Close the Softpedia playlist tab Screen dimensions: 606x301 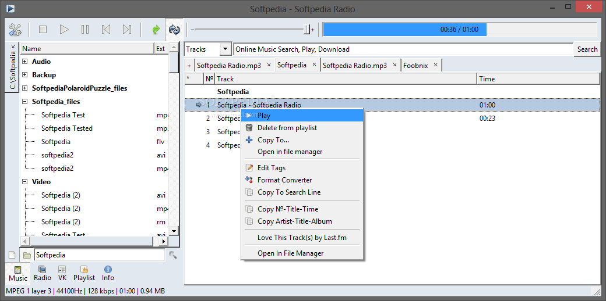[x=314, y=64]
